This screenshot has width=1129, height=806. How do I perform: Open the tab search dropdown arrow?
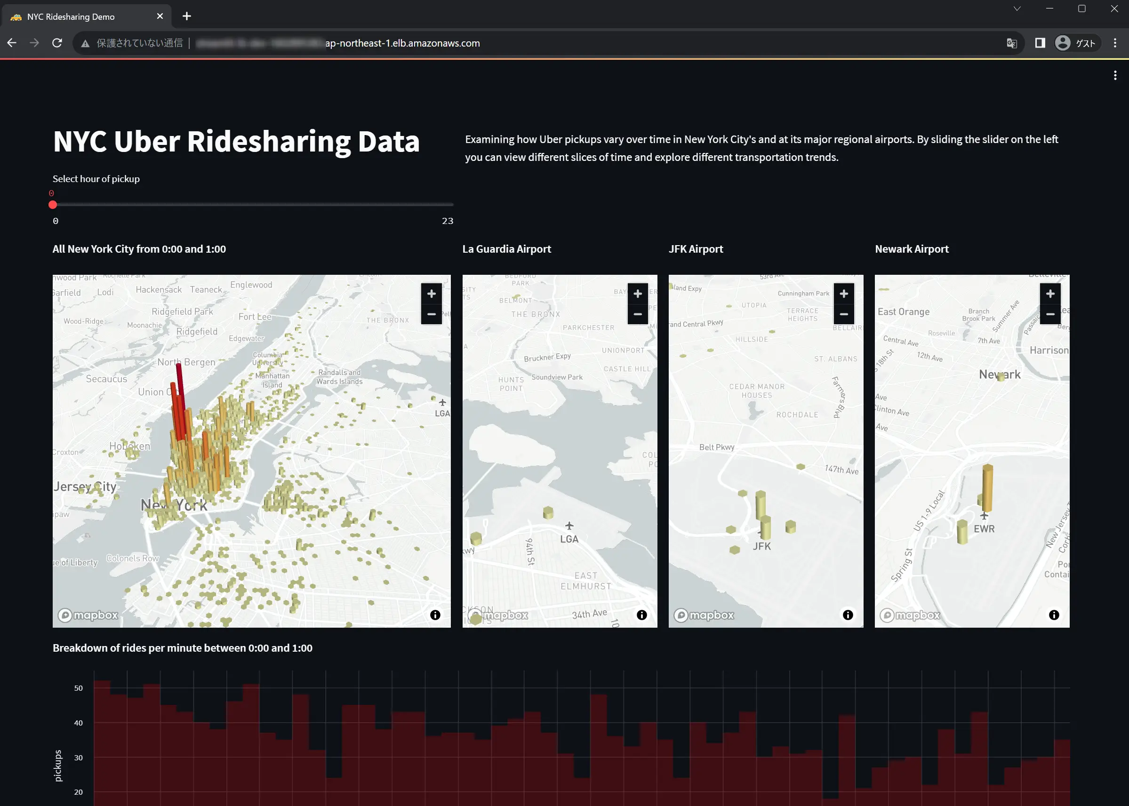pos(1017,8)
